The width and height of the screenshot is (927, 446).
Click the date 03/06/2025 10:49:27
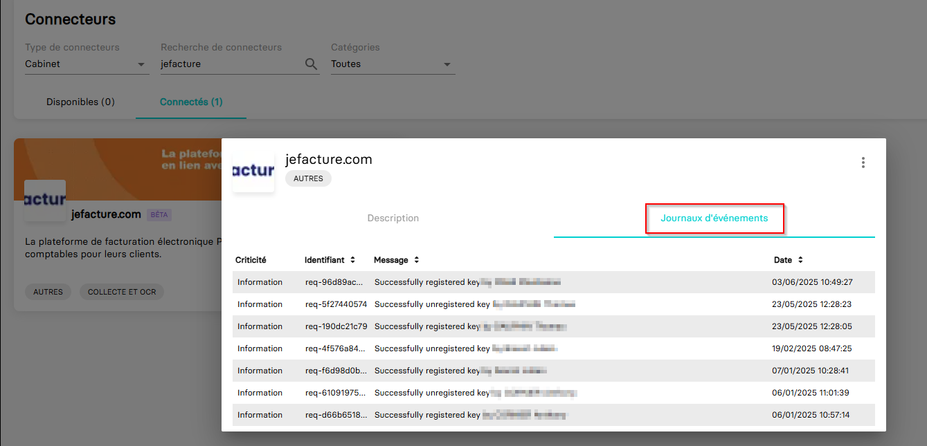click(812, 282)
